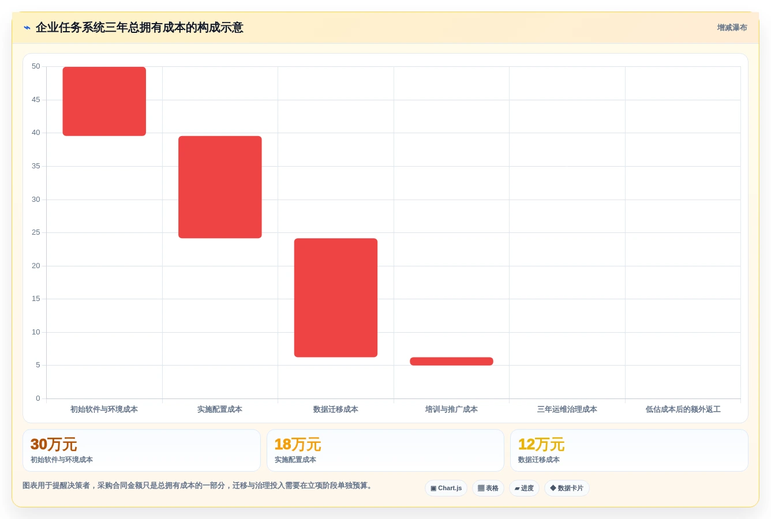
Task: Click the 表格 tag chip
Action: tap(488, 488)
